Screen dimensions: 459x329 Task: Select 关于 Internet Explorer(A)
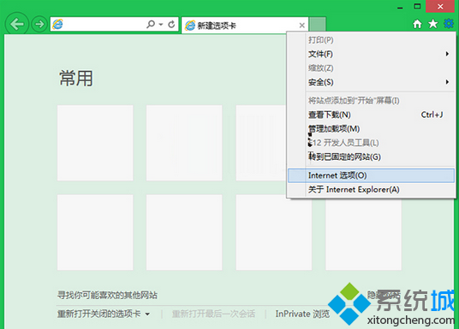(x=371, y=190)
